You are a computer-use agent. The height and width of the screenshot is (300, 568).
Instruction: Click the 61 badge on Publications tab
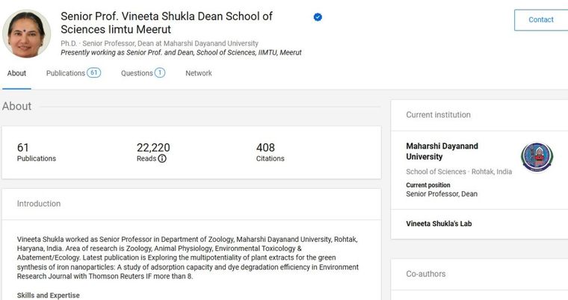pos(93,73)
